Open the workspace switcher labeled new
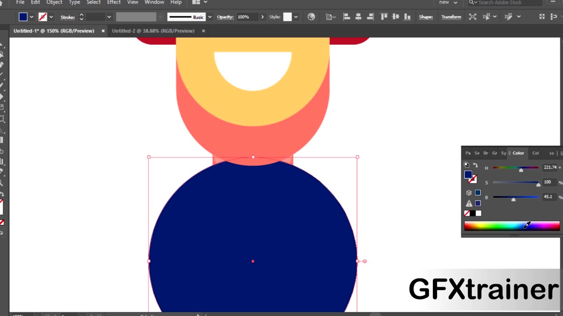 pos(448,2)
